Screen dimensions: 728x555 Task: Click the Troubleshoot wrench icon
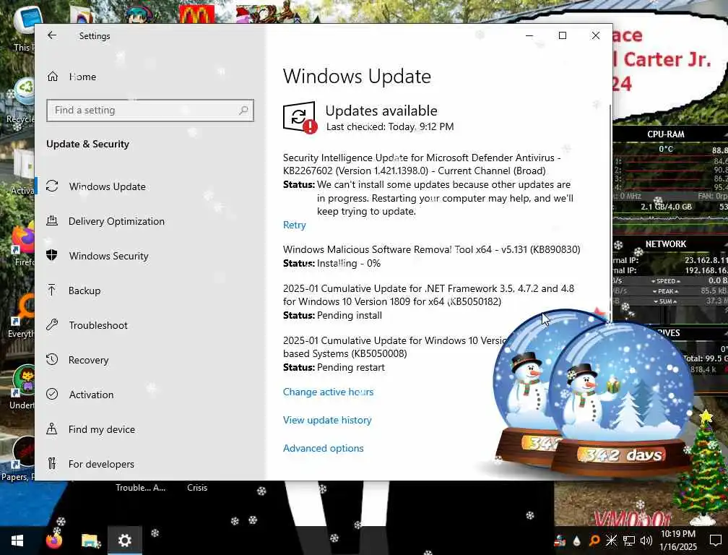point(52,324)
